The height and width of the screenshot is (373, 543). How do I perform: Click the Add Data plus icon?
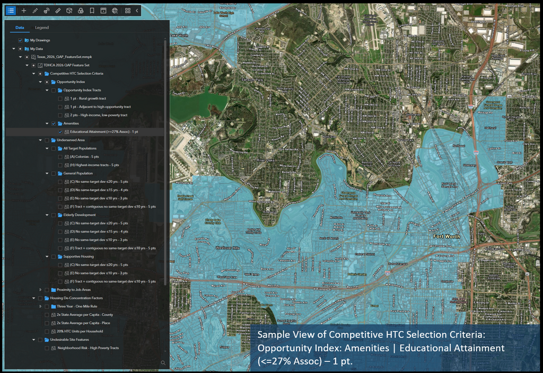pyautogui.click(x=24, y=10)
